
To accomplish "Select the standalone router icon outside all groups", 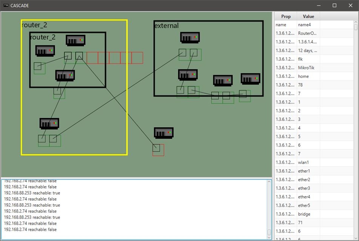I will (164, 133).
